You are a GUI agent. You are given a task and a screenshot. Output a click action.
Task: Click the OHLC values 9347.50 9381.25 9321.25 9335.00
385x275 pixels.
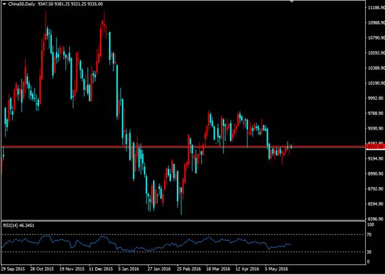[70, 4]
